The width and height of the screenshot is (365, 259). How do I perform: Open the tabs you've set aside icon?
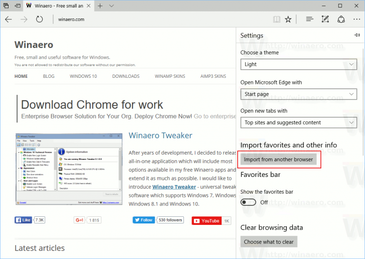6,6
